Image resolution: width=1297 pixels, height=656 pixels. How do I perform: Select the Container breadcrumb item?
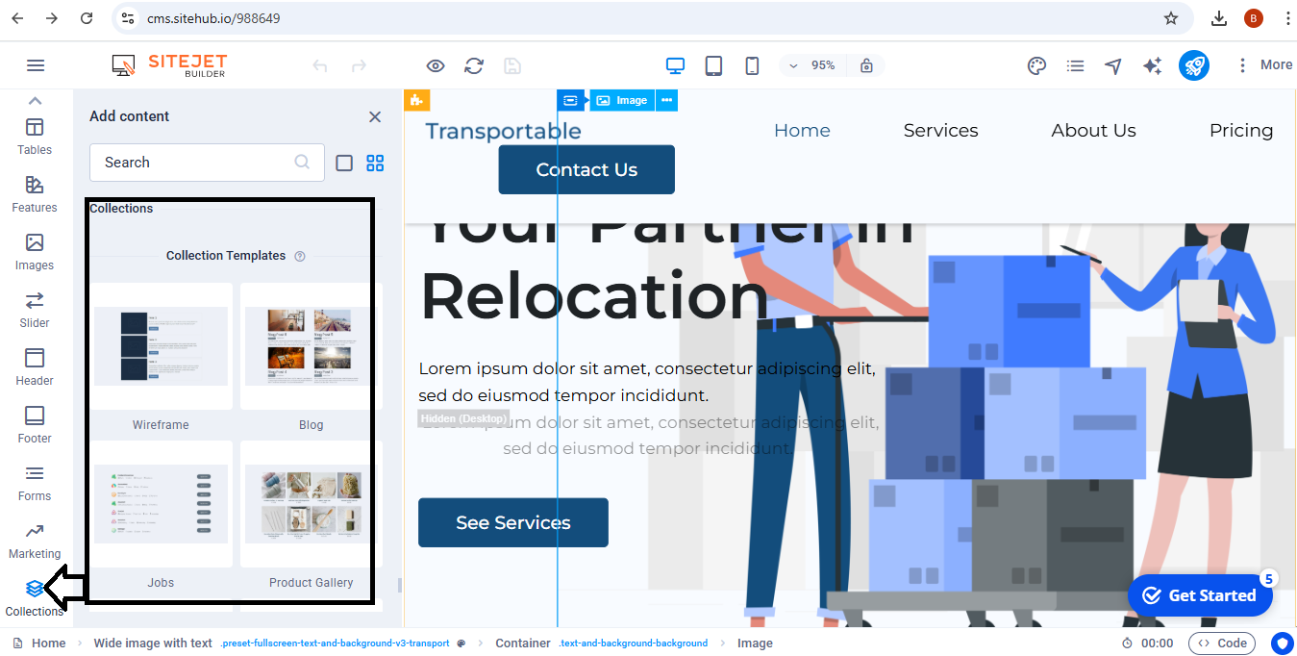(x=523, y=643)
